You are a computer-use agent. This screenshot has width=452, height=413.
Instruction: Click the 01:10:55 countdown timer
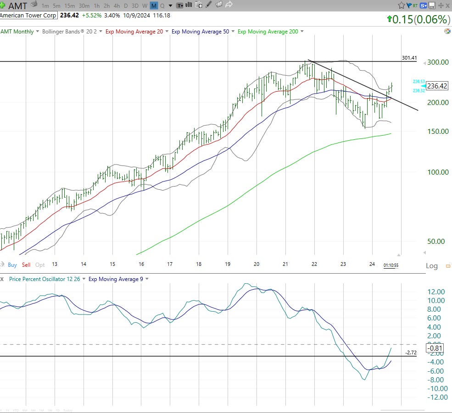coord(391,265)
